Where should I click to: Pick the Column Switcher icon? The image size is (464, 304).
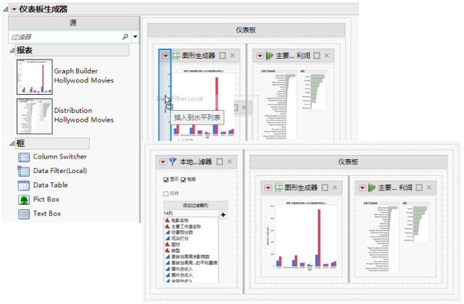click(x=24, y=157)
